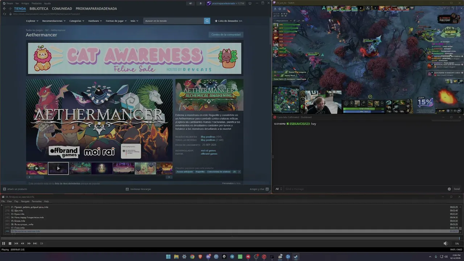Viewport: 464px width, 261px height.
Task: Click Centro de la comunidad button
Action: click(x=226, y=34)
